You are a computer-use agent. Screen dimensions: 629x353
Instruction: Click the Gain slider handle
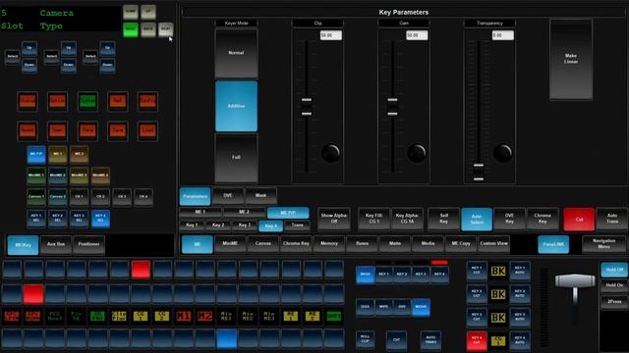coord(392,107)
